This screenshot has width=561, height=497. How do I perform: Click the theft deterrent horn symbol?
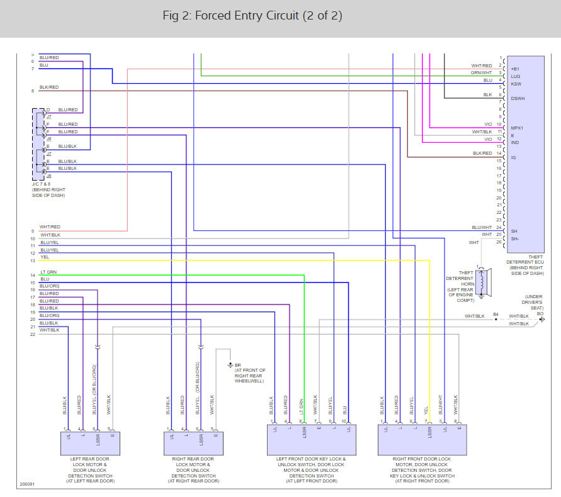[x=484, y=282]
